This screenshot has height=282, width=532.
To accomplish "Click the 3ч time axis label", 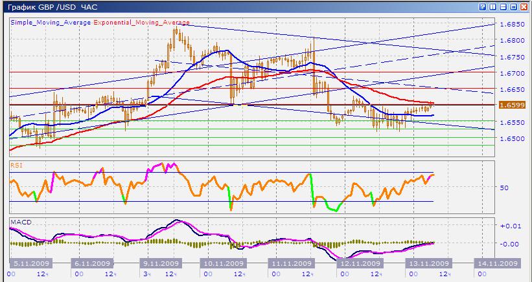I will tap(146, 274).
